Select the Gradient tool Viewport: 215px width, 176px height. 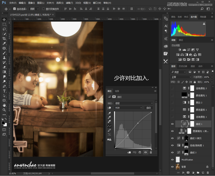(4, 72)
